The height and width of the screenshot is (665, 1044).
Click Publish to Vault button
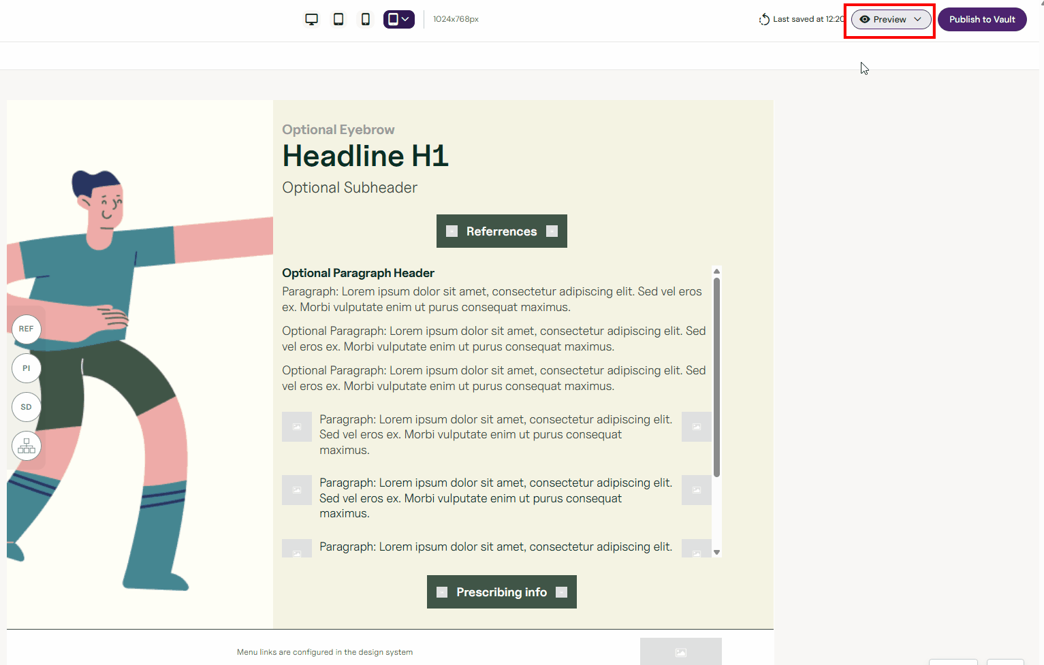pos(981,20)
